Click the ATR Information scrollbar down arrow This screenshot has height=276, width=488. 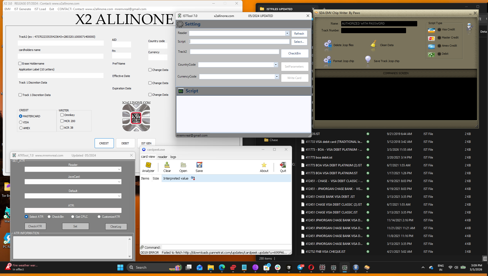coord(130,257)
